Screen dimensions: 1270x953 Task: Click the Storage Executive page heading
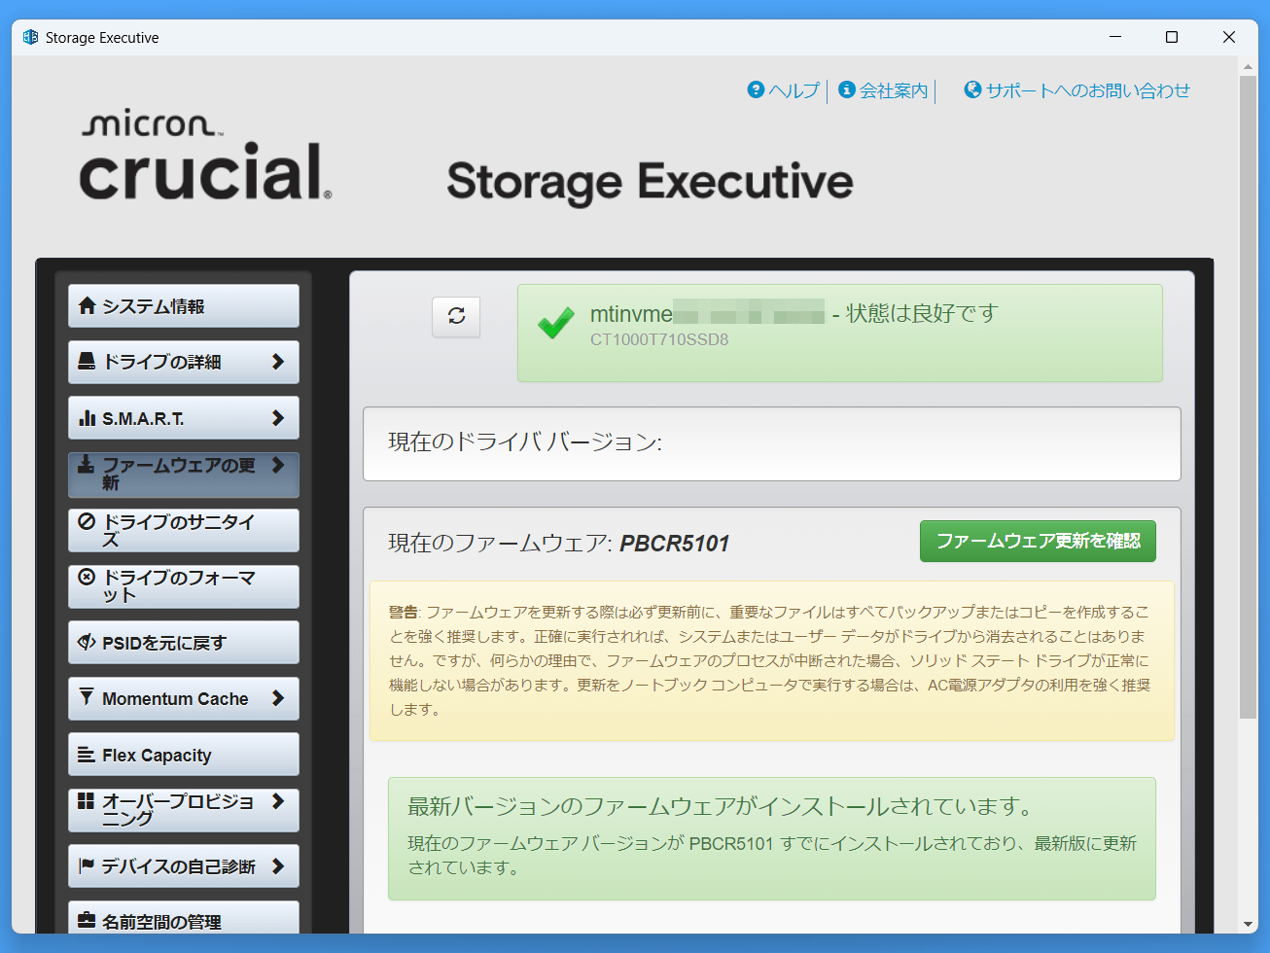click(650, 182)
